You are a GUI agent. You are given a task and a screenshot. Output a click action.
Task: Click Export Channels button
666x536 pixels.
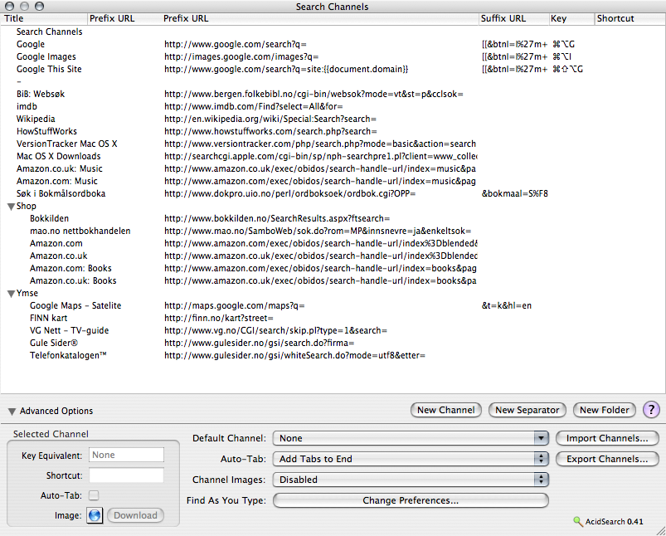(607, 459)
